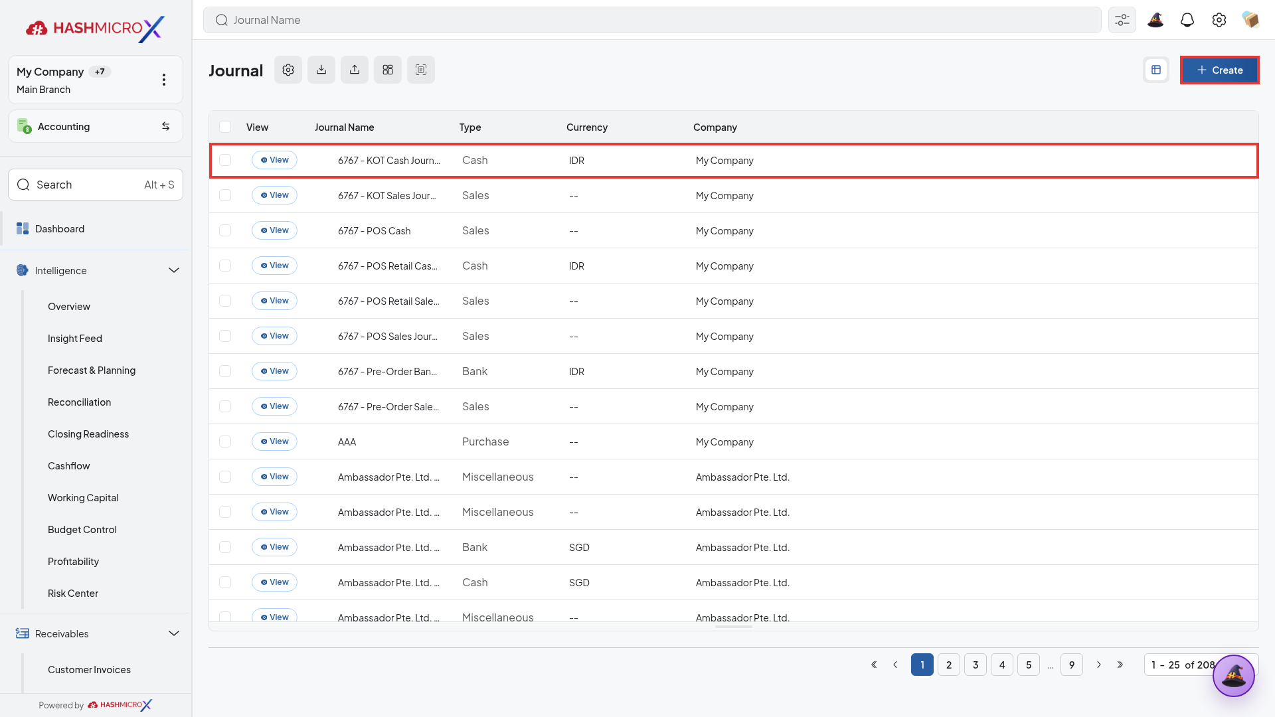Click the scan icon in Journal toolbar

[421, 70]
